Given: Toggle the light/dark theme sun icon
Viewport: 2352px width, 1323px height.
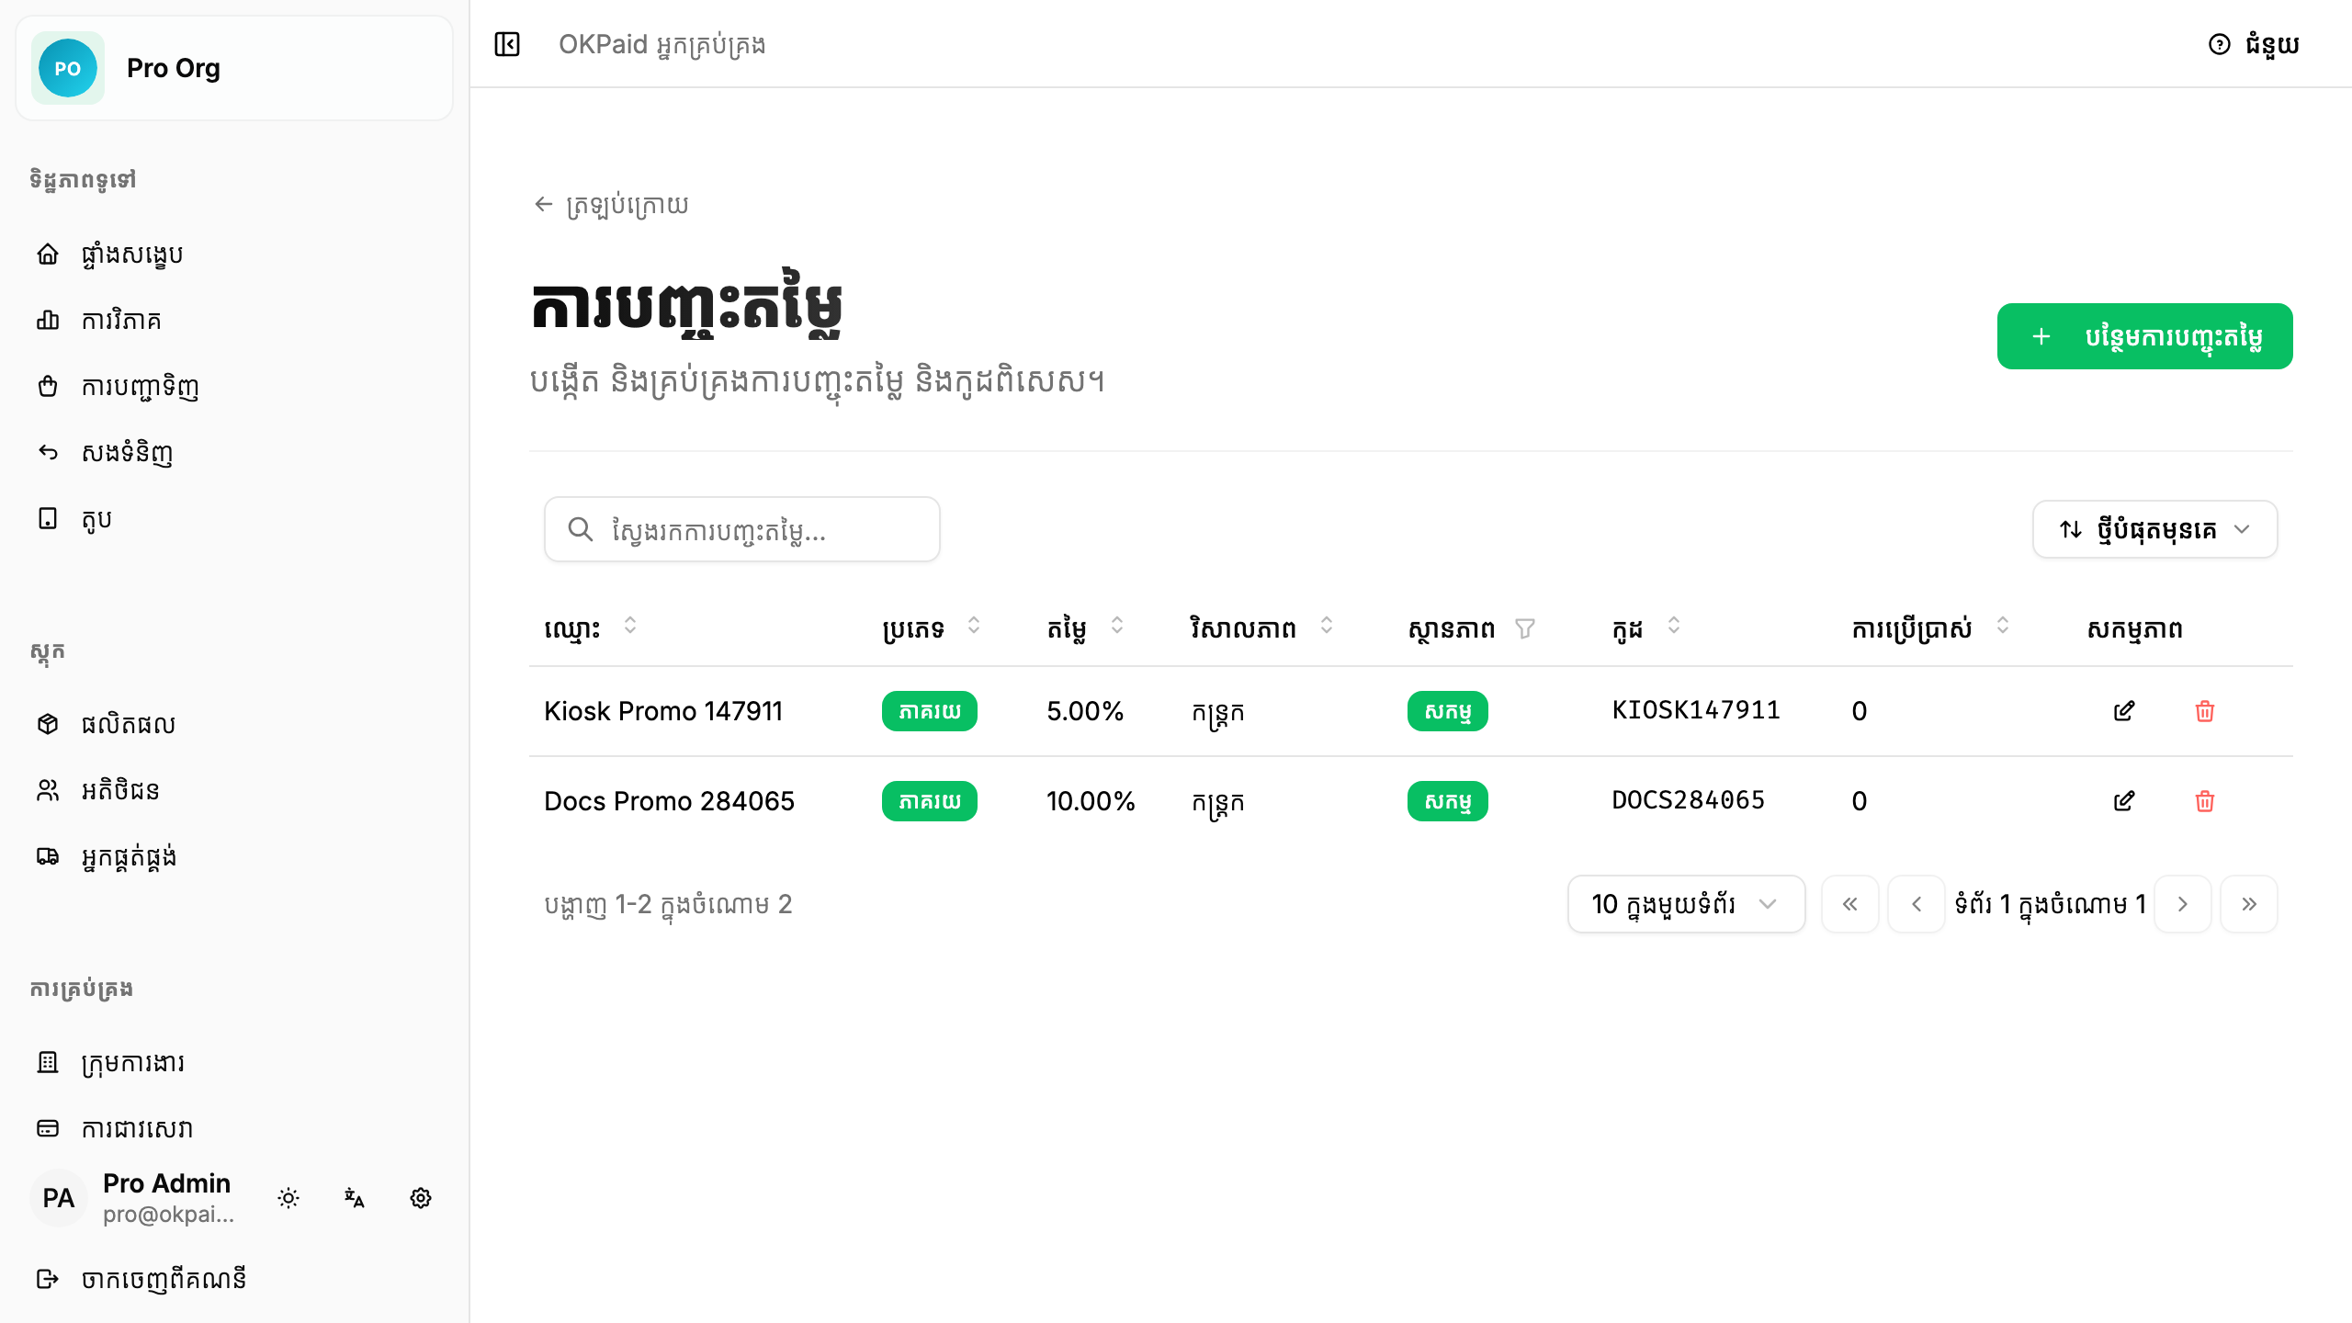Looking at the screenshot, I should (288, 1198).
